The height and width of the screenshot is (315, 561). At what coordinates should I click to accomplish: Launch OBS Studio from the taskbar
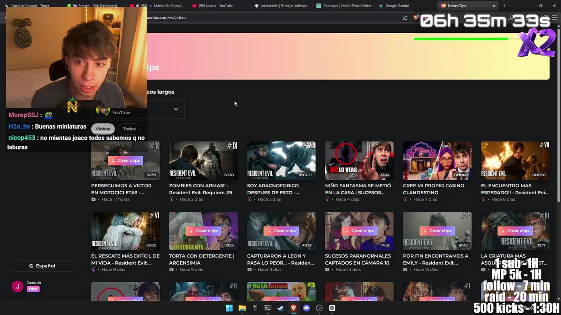[320, 308]
